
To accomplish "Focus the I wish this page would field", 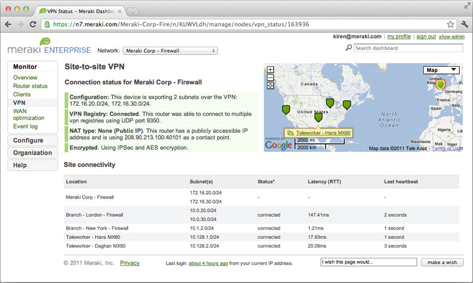I will [369, 262].
